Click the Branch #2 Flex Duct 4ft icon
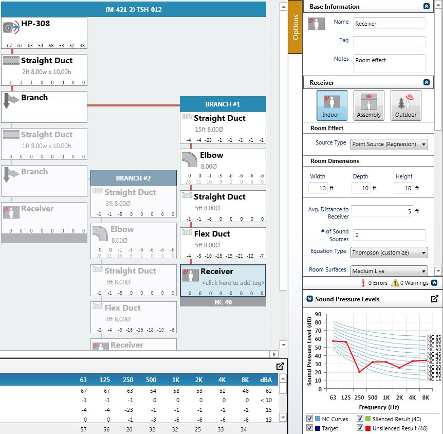The width and height of the screenshot is (443, 434). (x=98, y=306)
